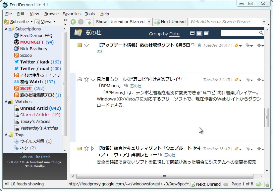Open tag menu on 14:43 article

point(249,80)
